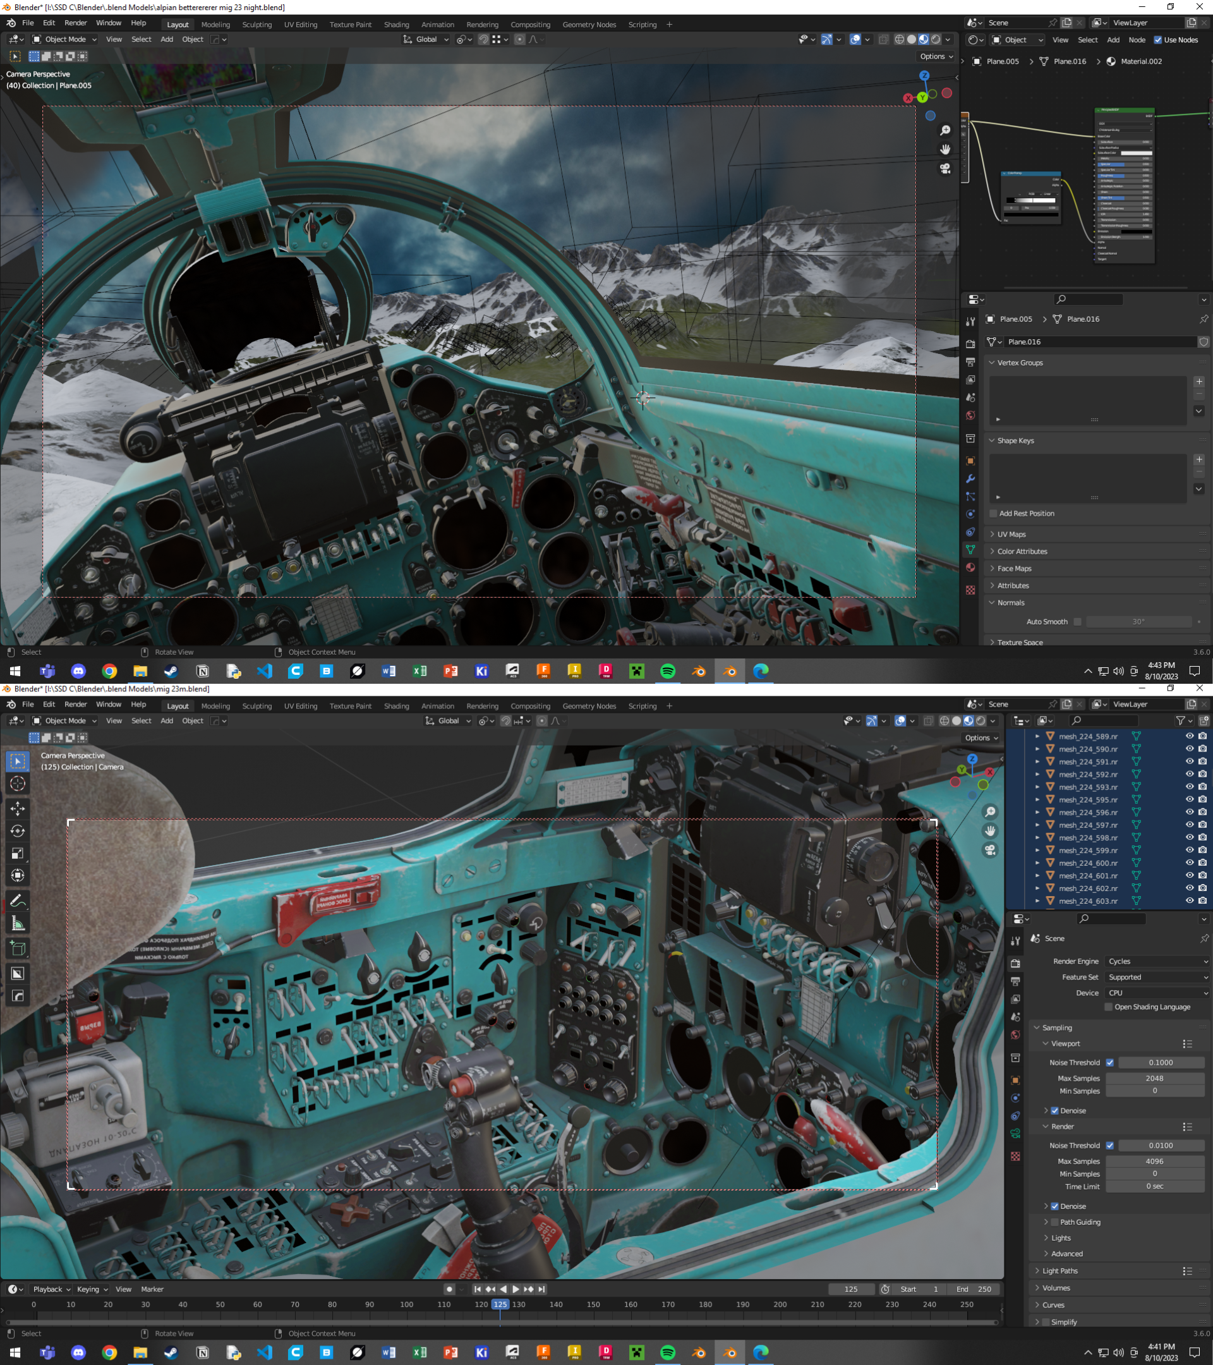1213x1365 pixels.
Task: Expand the UV Maps section
Action: (1011, 534)
